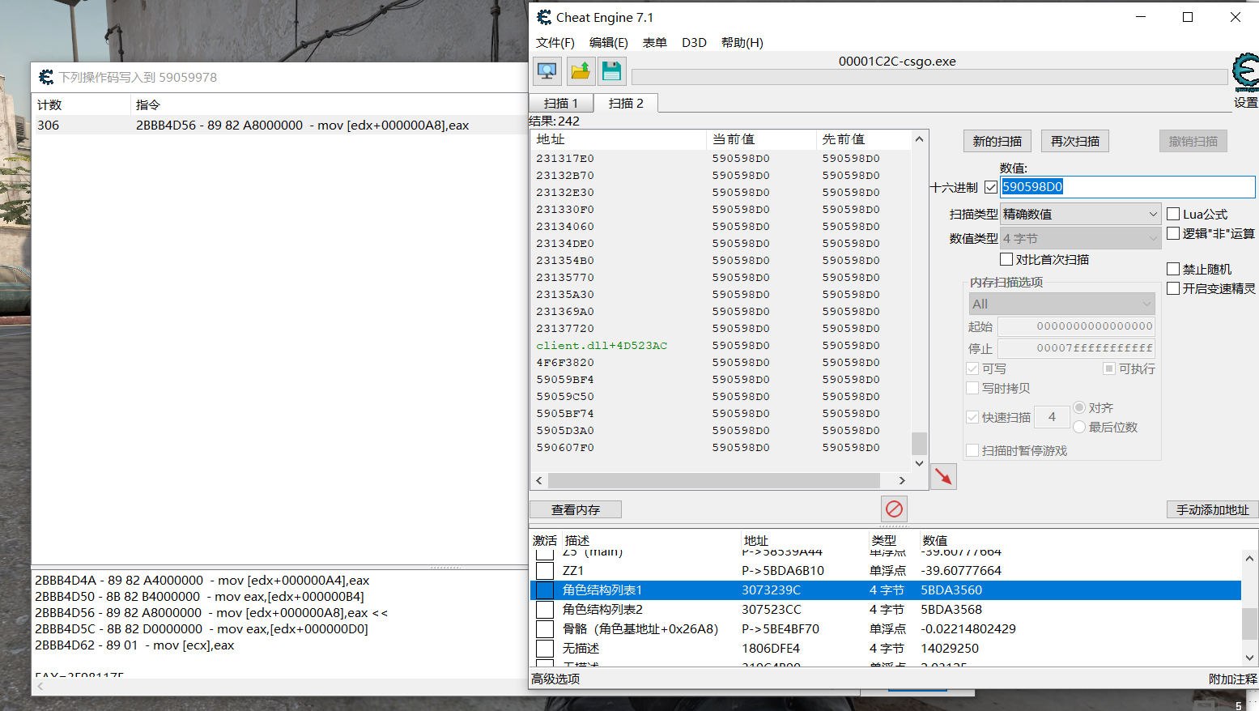This screenshot has height=711, width=1259.
Task: Select result address 590607F0
Action: (721, 447)
